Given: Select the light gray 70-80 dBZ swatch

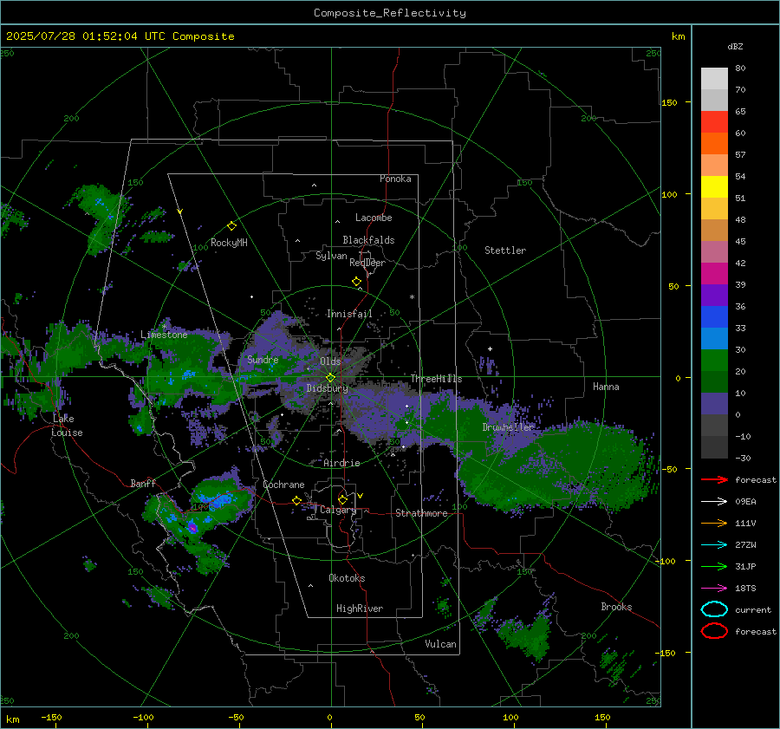Looking at the screenshot, I should pos(714,79).
